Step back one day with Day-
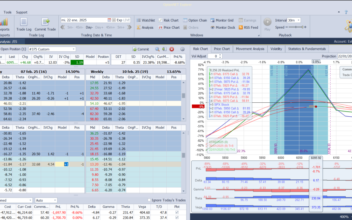Screen dimensions: 352x220 [x=89, y=27]
